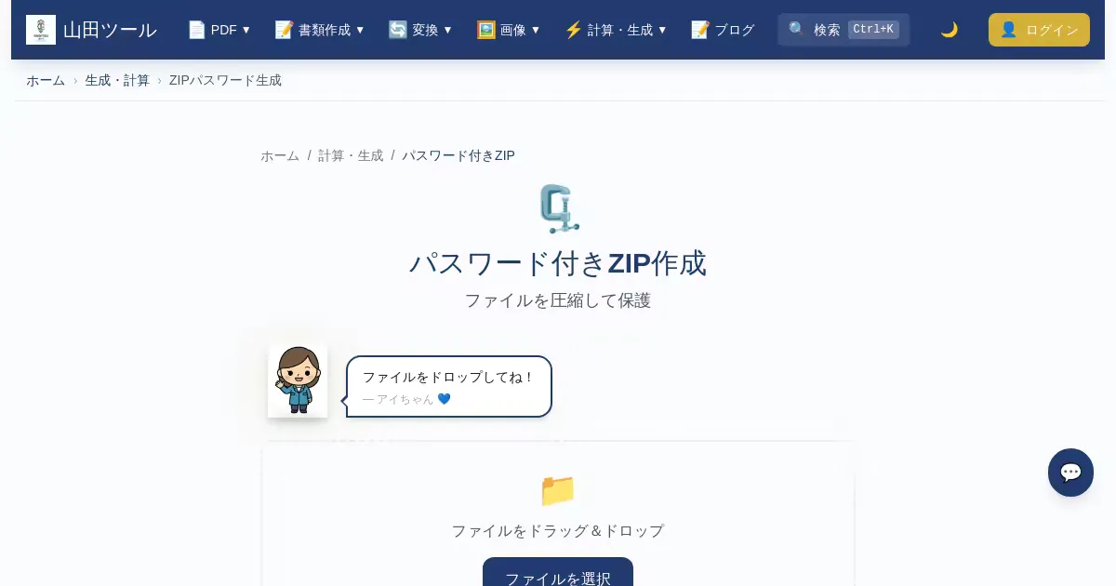Viewport: 1116px width, 586px height.
Task: Click the ホーム link in the top breadcrumb
Action: (46, 80)
